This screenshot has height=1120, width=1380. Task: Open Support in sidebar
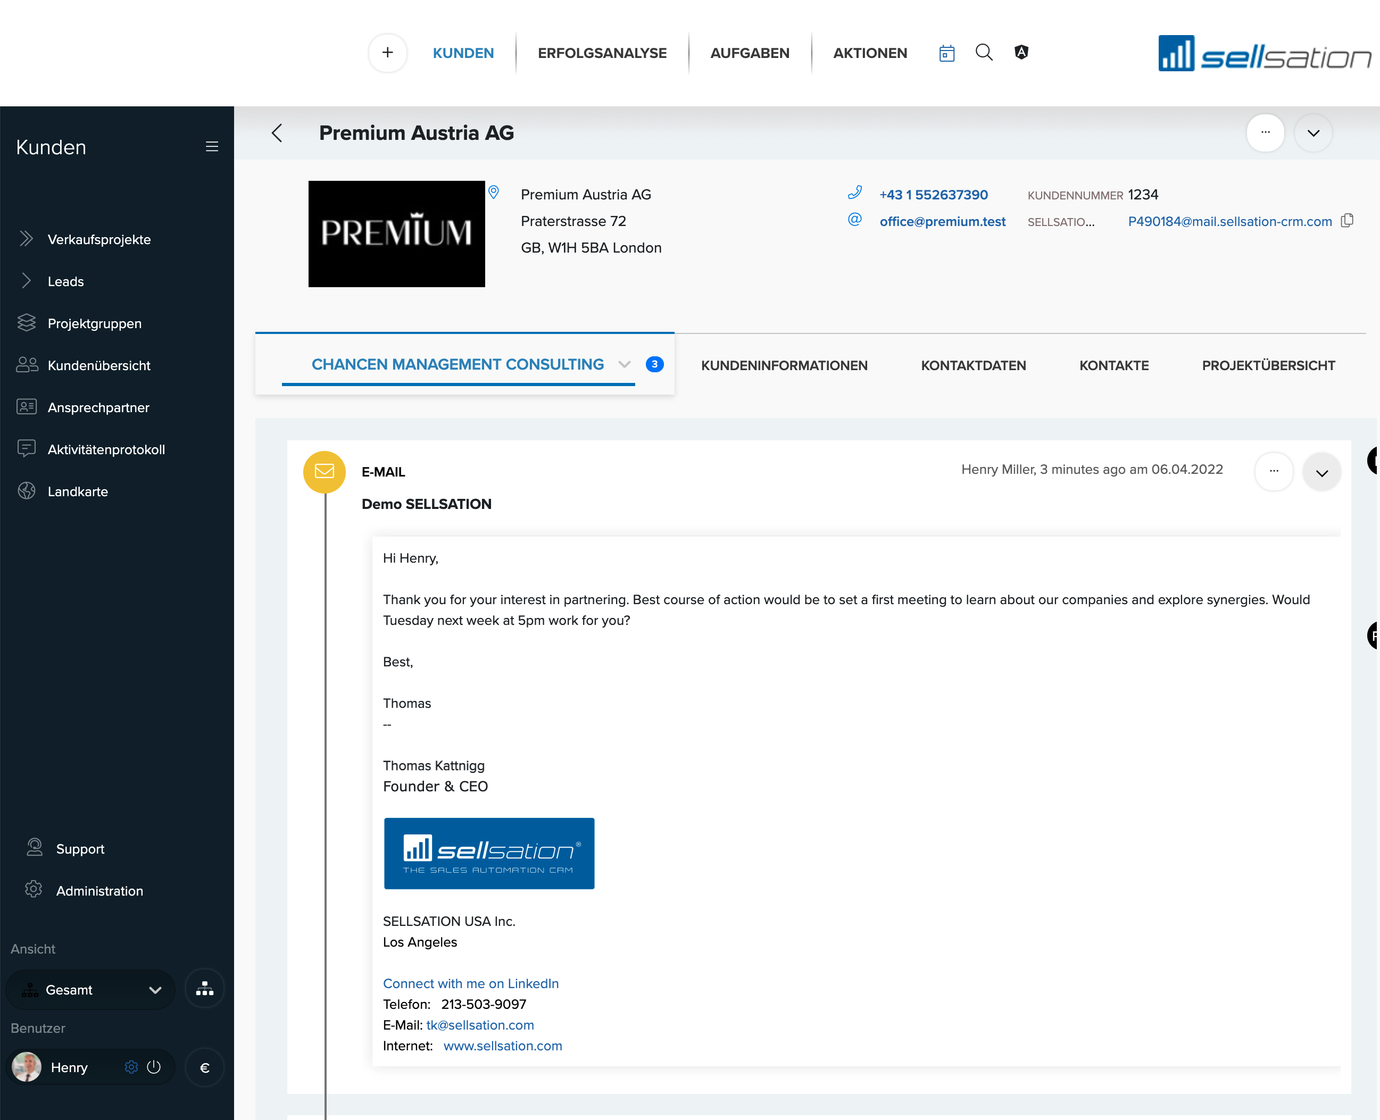[x=80, y=848]
